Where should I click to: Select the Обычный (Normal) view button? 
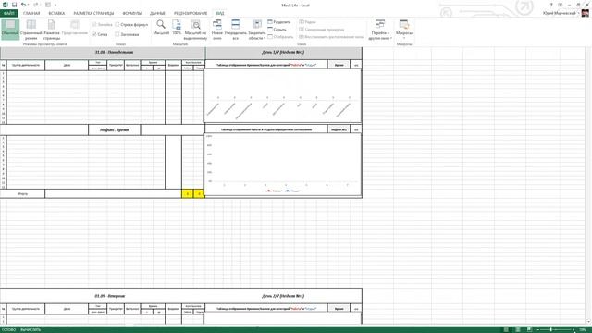10,29
